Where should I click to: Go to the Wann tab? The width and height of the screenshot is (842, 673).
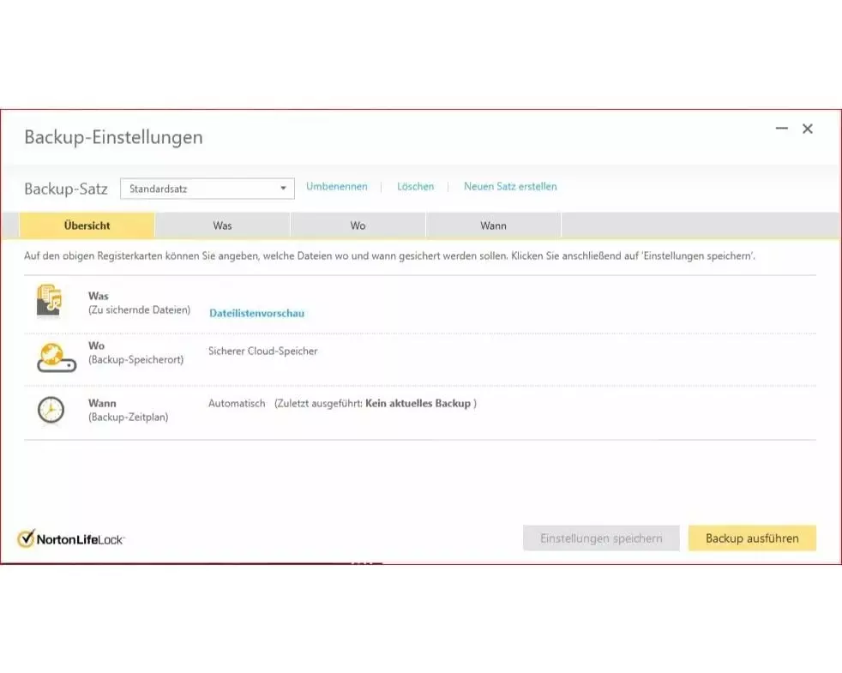click(493, 225)
